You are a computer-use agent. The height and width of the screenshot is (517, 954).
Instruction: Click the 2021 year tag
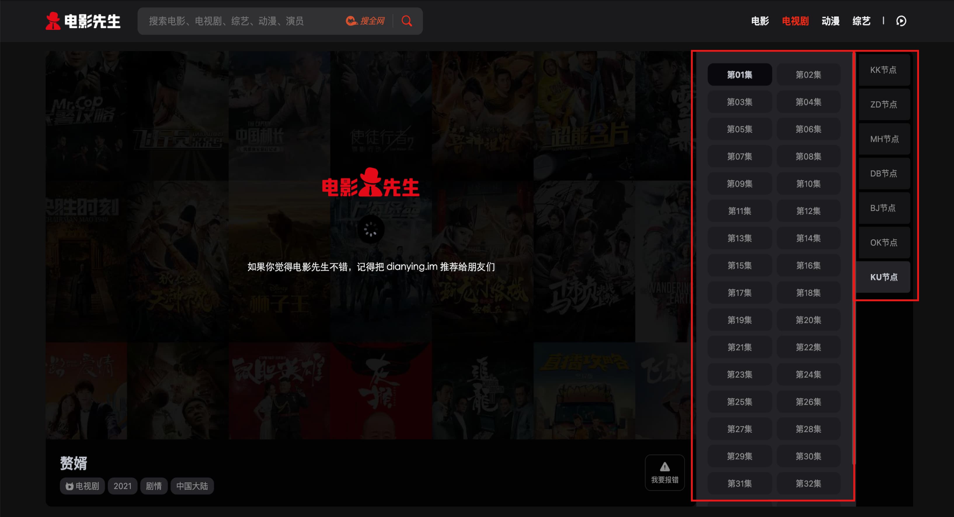[122, 486]
